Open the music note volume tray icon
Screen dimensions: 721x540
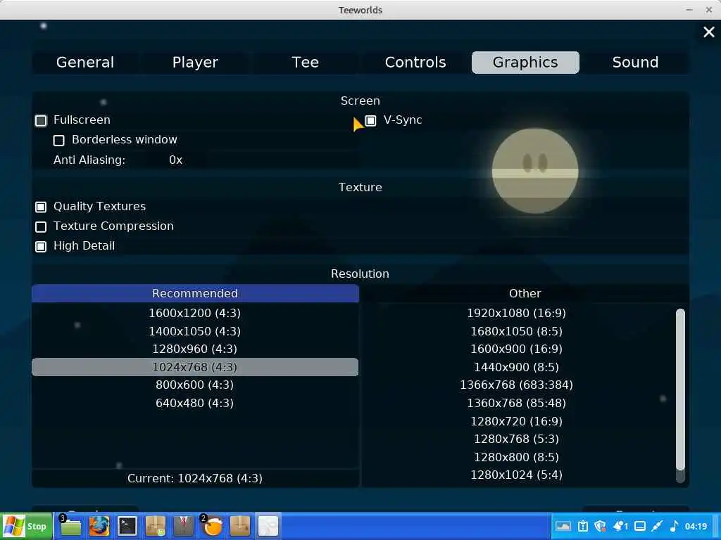[x=674, y=526]
